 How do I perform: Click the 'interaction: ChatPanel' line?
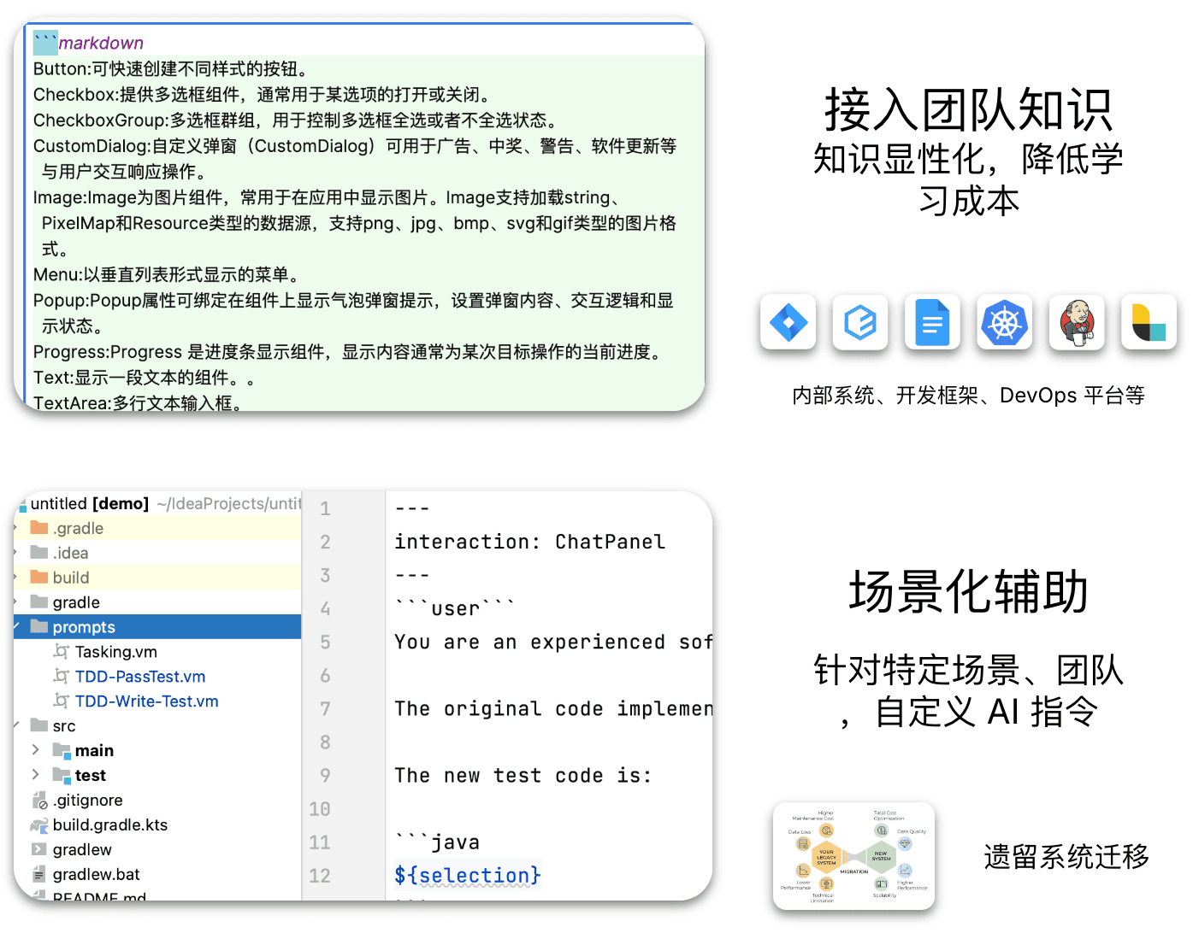pyautogui.click(x=529, y=542)
